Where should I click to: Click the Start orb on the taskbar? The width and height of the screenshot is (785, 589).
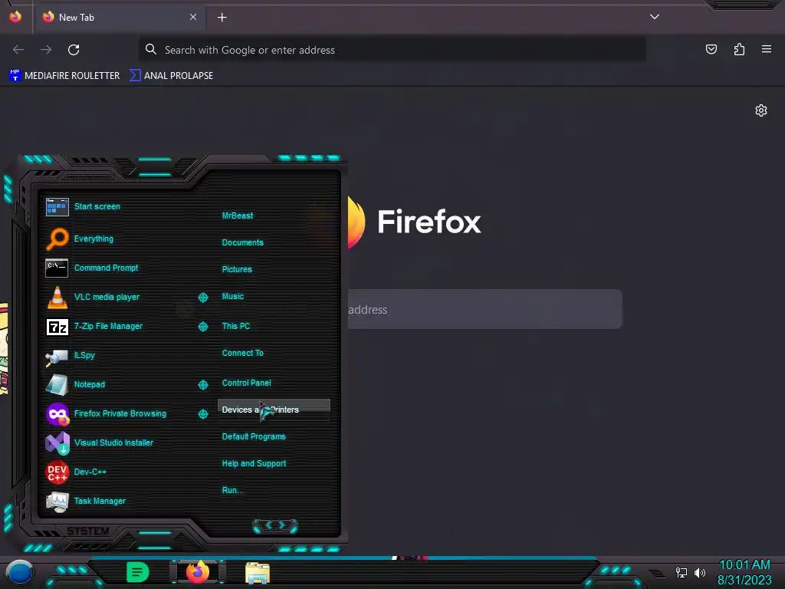click(x=19, y=572)
